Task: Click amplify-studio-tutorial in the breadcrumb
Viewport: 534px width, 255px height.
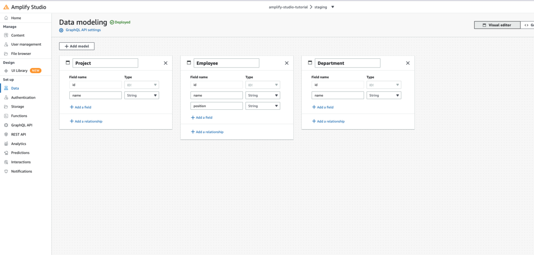Action: pos(288,7)
